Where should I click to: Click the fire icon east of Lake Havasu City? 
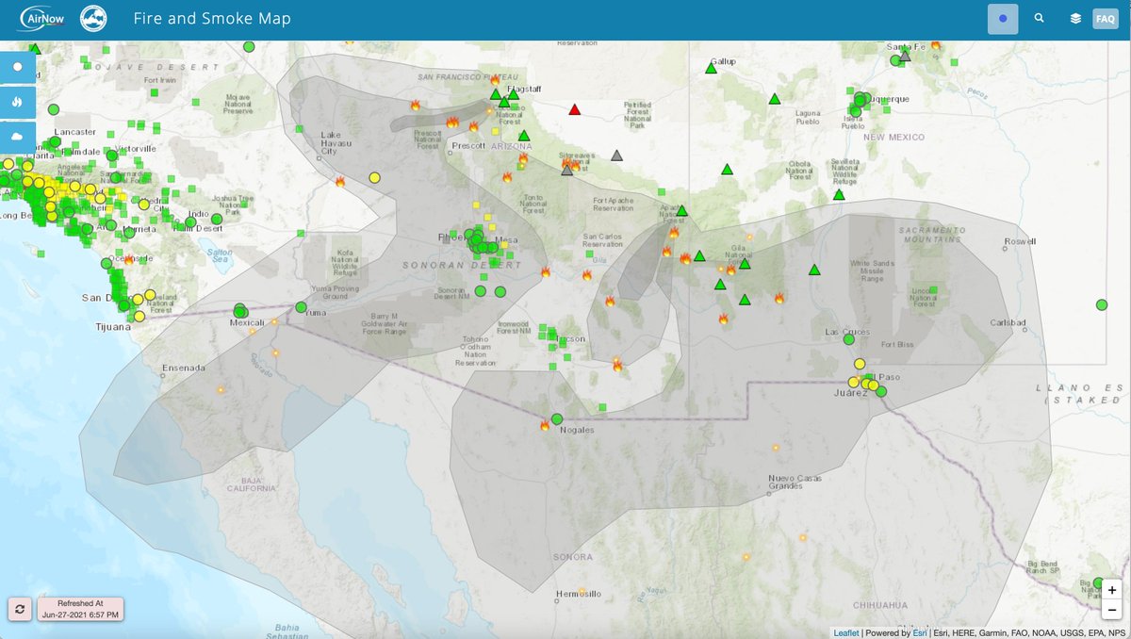pyautogui.click(x=340, y=181)
